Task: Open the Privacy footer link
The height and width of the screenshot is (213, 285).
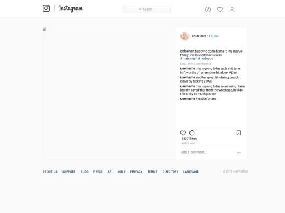Action: coord(136,171)
